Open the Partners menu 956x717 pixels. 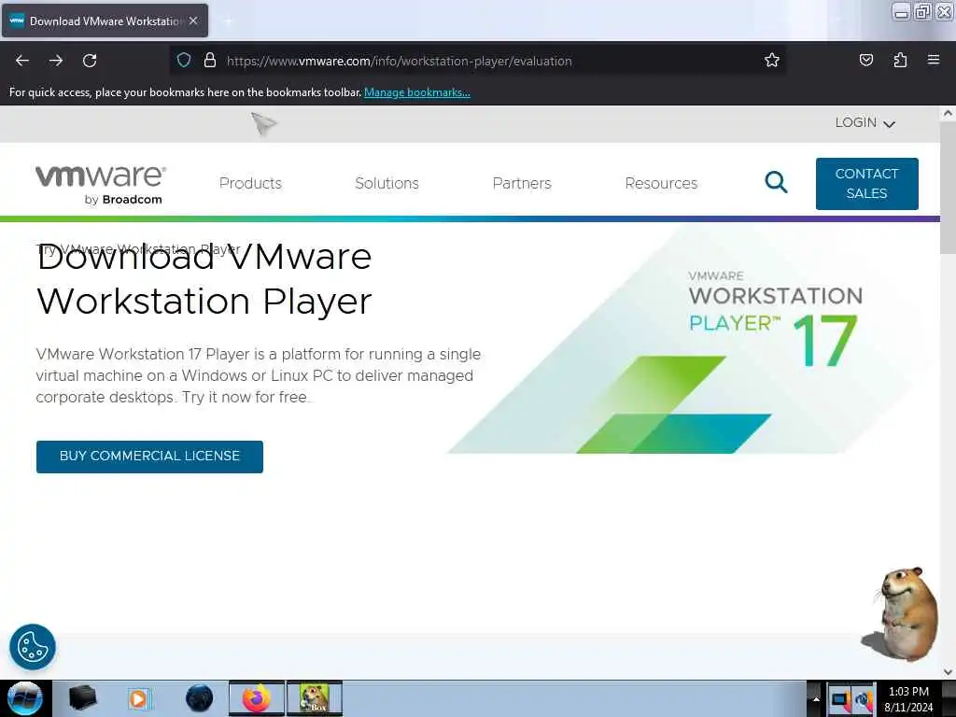(522, 183)
